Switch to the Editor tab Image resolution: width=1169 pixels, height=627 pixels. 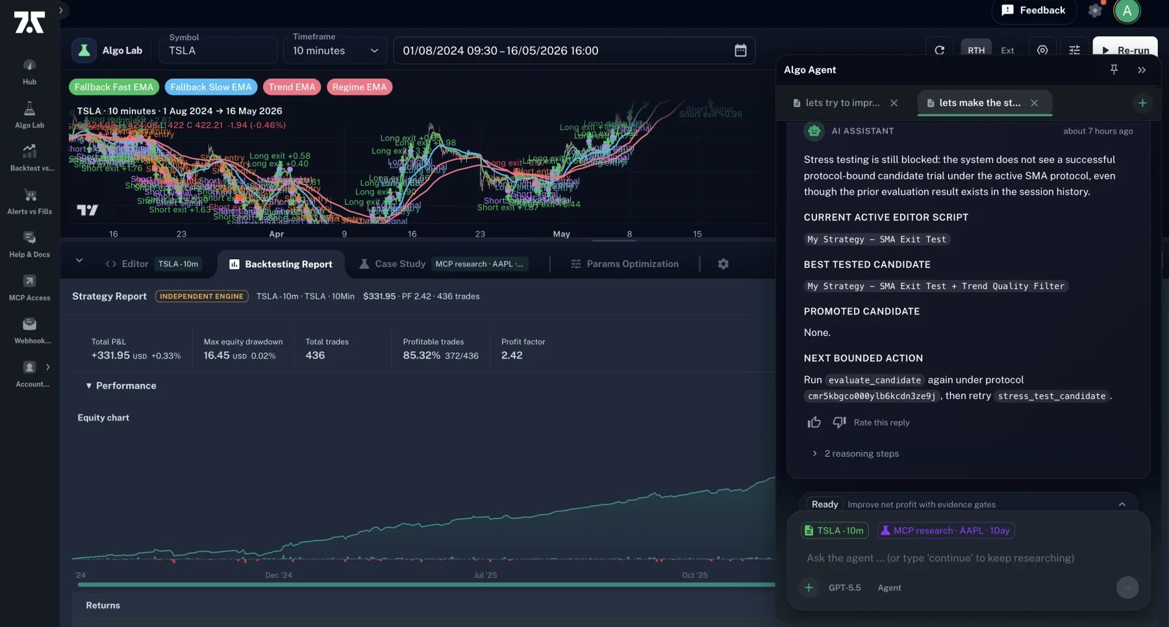coord(153,264)
